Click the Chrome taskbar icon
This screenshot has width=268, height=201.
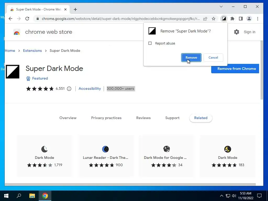point(45,196)
